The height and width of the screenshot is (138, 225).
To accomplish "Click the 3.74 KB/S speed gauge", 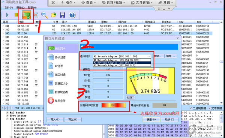I will pyautogui.click(x=150, y=81).
